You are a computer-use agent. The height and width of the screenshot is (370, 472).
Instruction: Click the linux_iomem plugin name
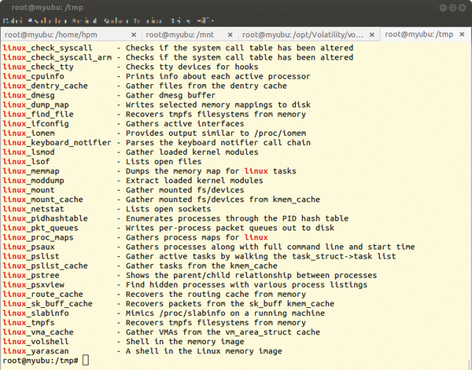tap(28, 133)
